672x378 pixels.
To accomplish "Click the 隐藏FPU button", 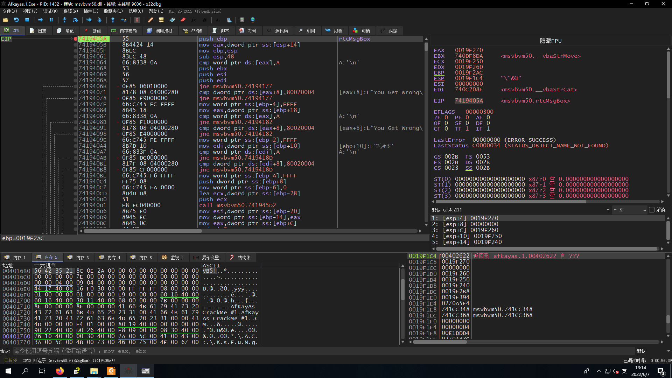I will (551, 41).
